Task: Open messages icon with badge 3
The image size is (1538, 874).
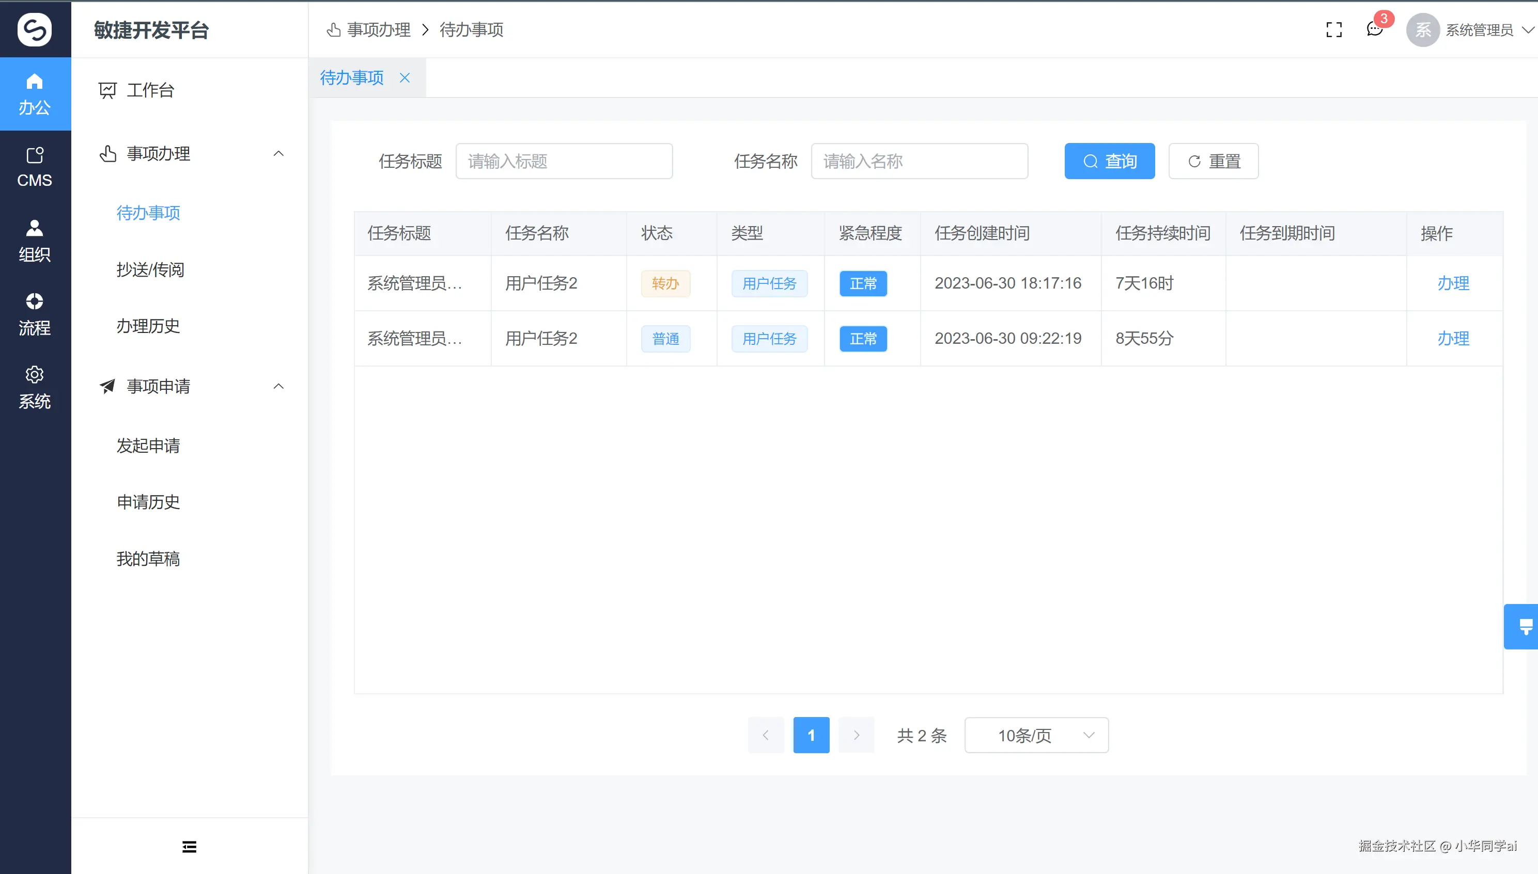Action: click(1374, 28)
